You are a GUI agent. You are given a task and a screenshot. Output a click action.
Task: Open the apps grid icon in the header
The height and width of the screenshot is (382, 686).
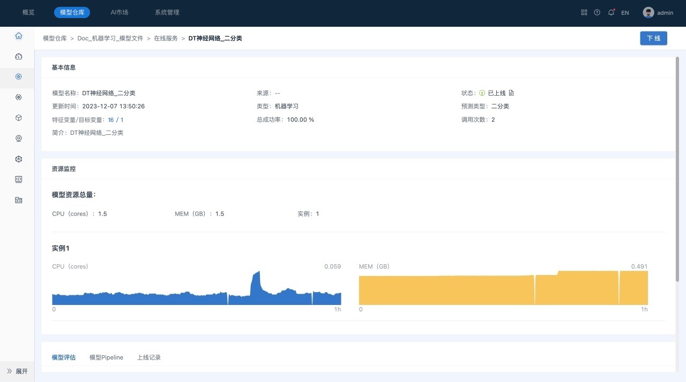(x=584, y=12)
